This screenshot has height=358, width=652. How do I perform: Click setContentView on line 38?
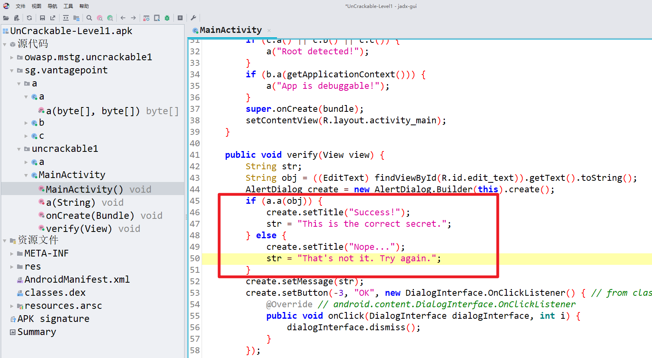click(282, 121)
